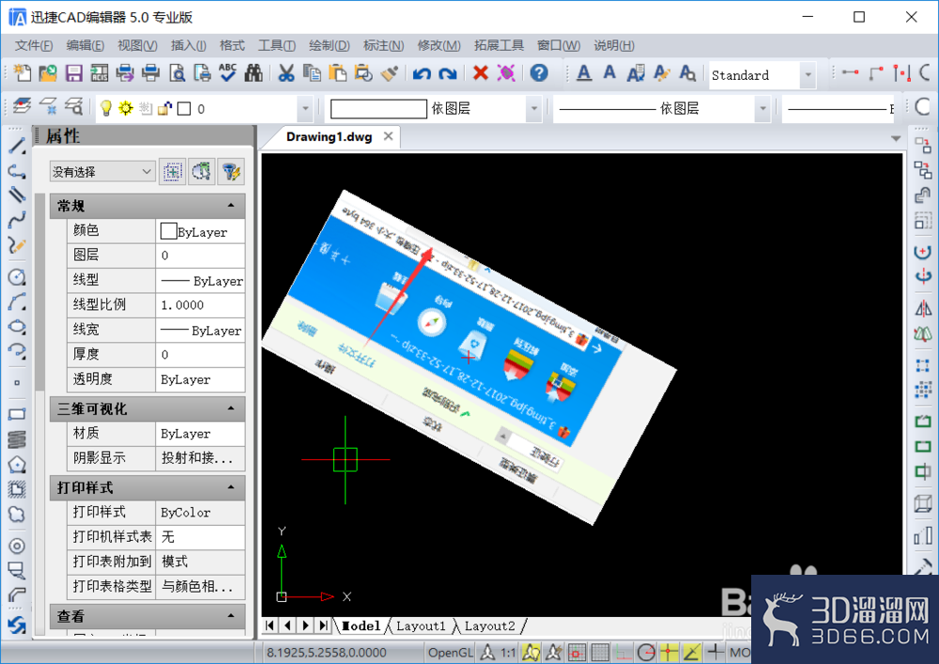Close the Drawing1.dwg tab

[388, 136]
